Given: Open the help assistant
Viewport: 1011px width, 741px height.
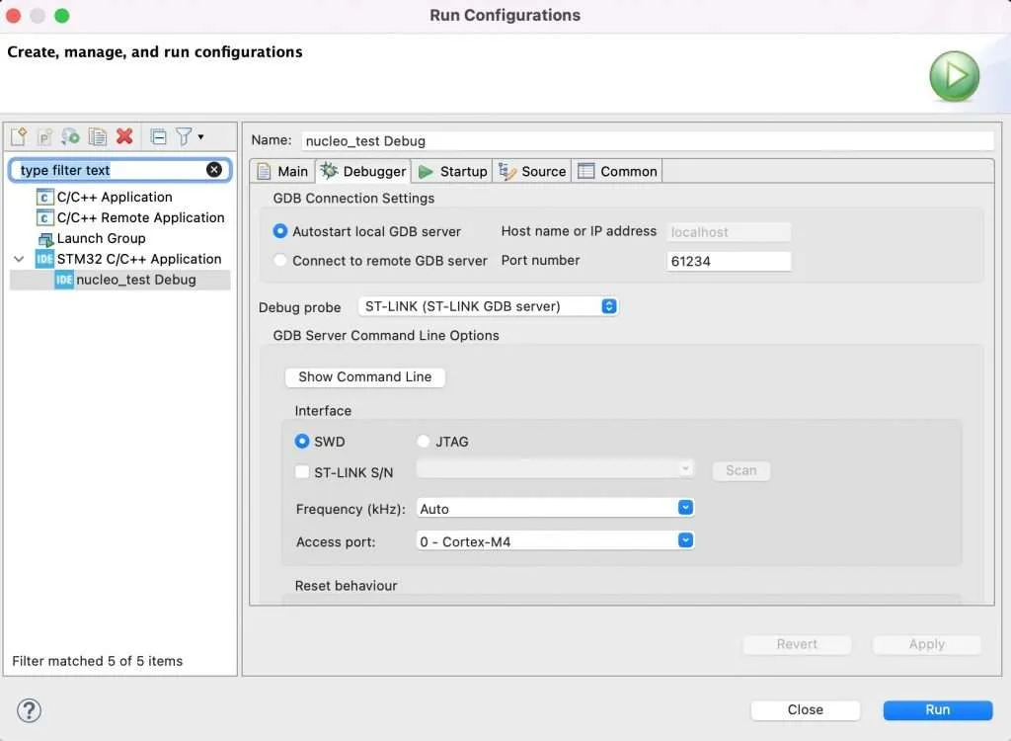Looking at the screenshot, I should click(x=30, y=710).
